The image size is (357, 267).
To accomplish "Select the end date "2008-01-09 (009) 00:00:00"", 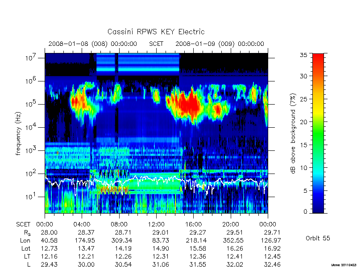I will coord(220,44).
